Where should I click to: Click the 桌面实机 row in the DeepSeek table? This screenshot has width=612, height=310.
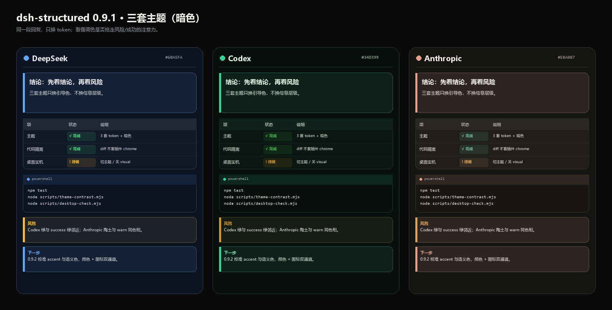pyautogui.click(x=110, y=162)
